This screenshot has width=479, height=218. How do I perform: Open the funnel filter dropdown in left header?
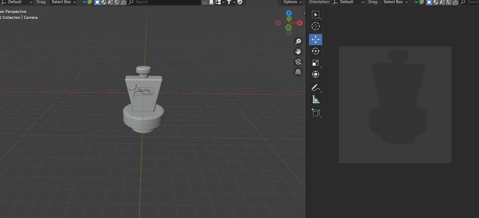coord(231,2)
